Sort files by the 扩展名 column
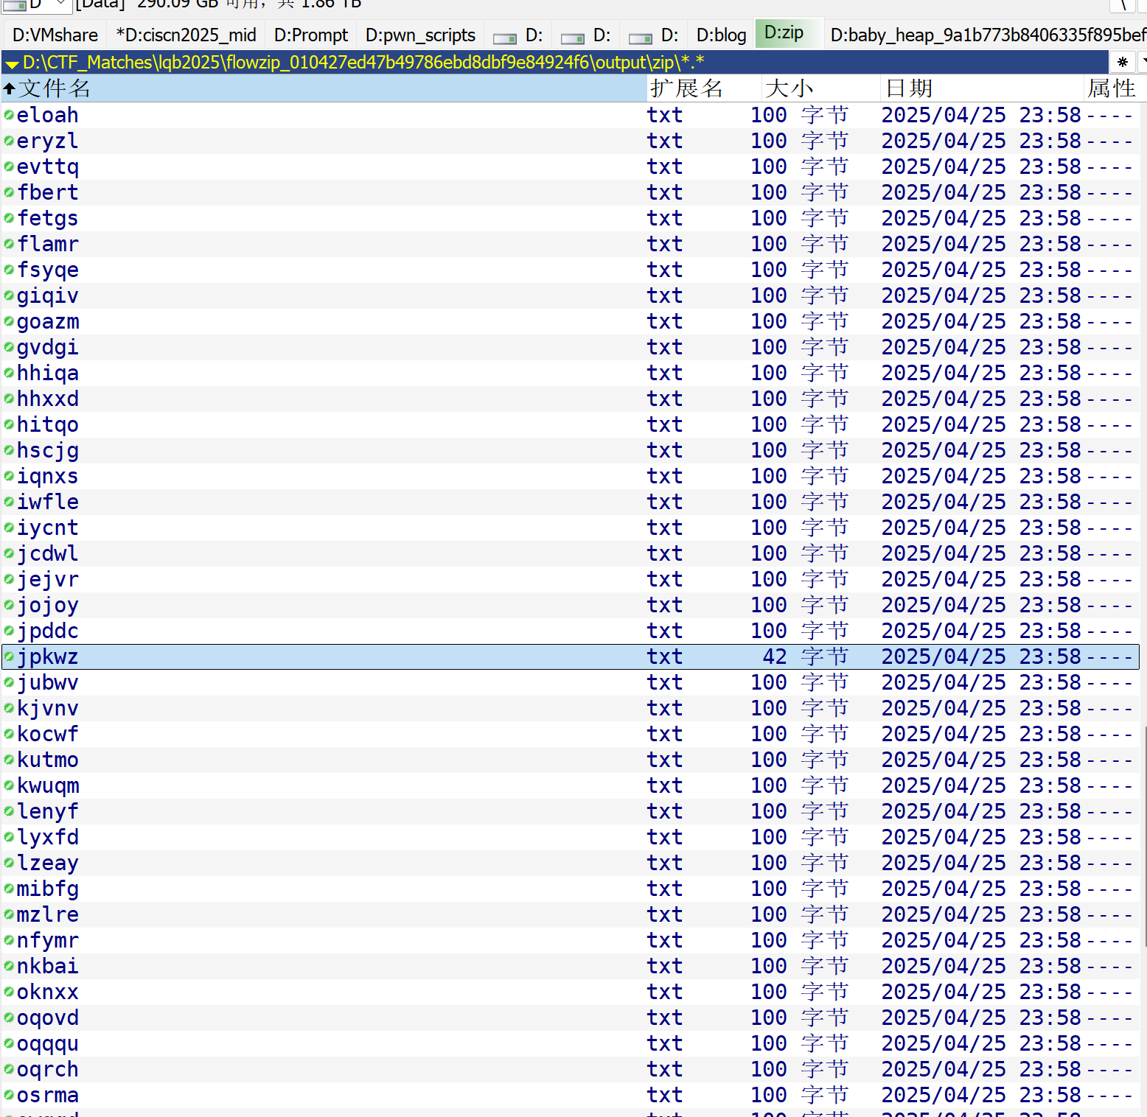Viewport: 1147px width, 1117px height. pos(703,88)
